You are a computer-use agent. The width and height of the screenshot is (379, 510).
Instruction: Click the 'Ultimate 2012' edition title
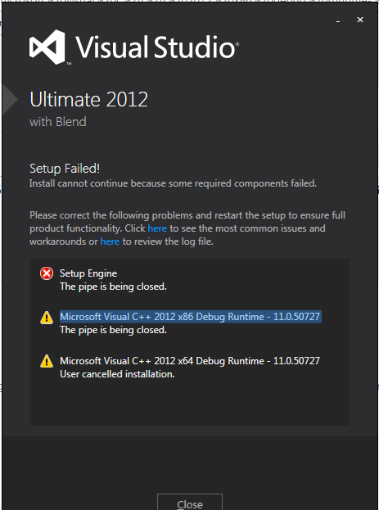coord(88,99)
